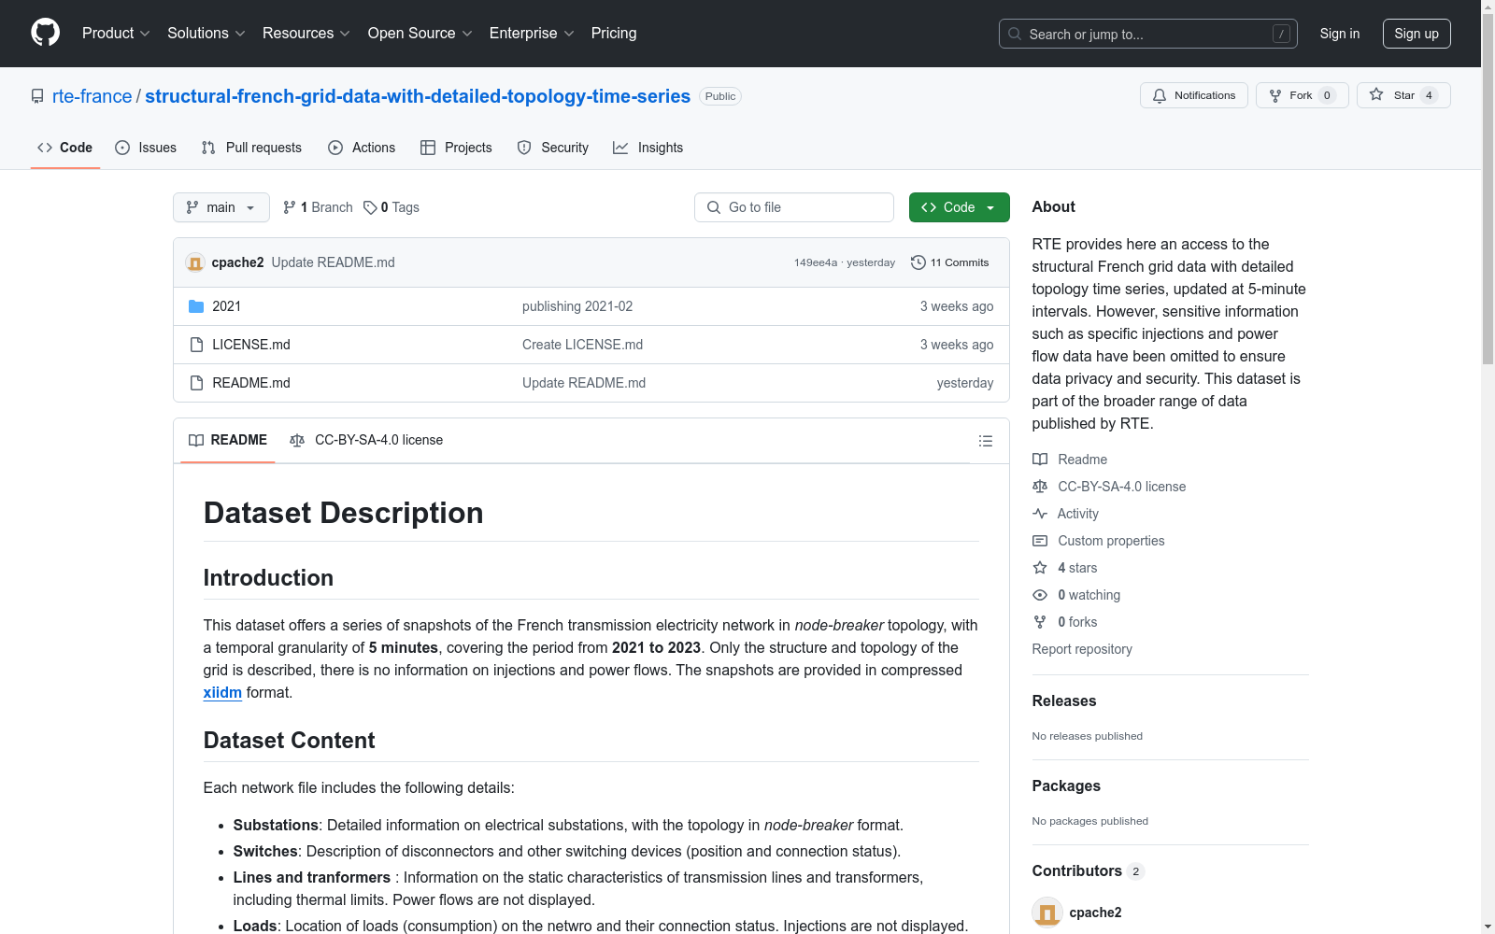The width and height of the screenshot is (1495, 934).
Task: Go to the Security tab
Action: [x=553, y=148]
